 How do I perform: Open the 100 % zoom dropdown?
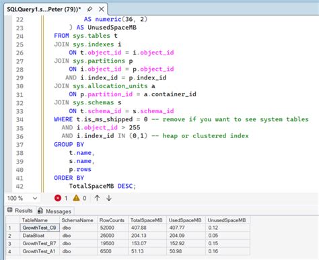(35, 198)
